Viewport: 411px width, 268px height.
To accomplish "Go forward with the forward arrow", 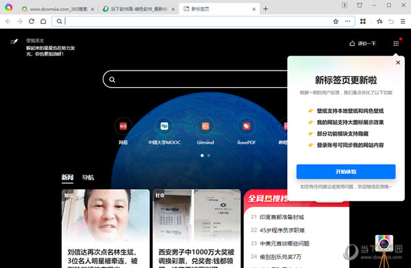I will [x=20, y=21].
